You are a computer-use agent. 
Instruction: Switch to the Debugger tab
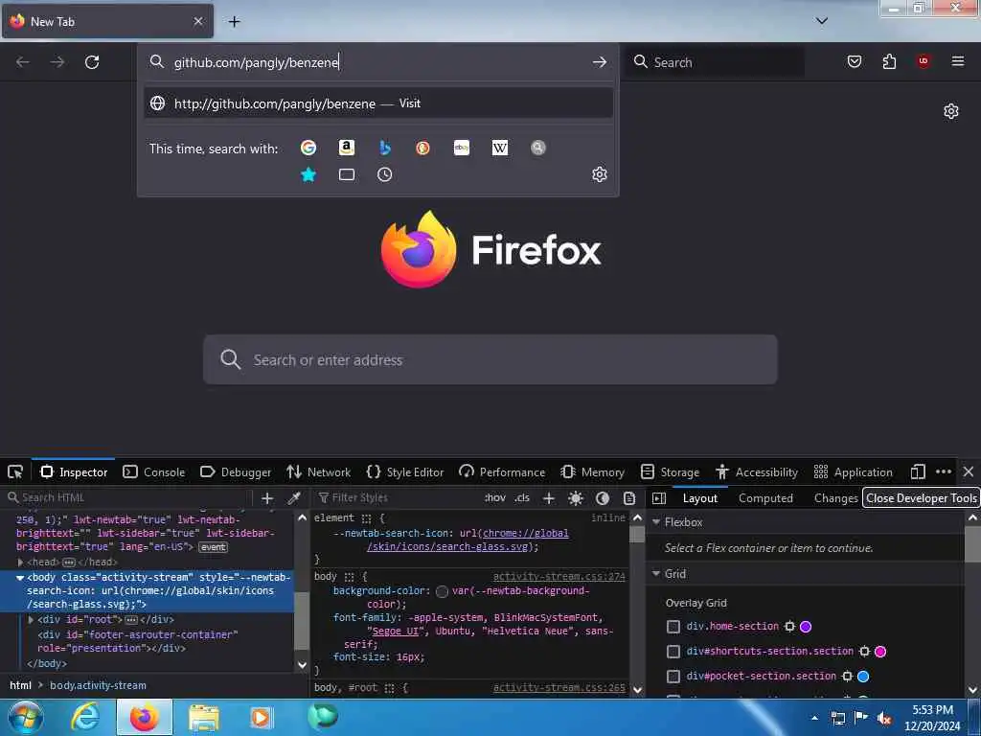coord(236,471)
